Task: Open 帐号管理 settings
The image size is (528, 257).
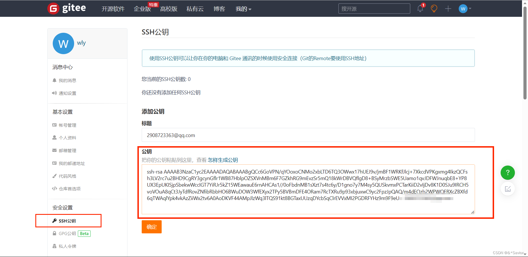Action: pyautogui.click(x=68, y=125)
